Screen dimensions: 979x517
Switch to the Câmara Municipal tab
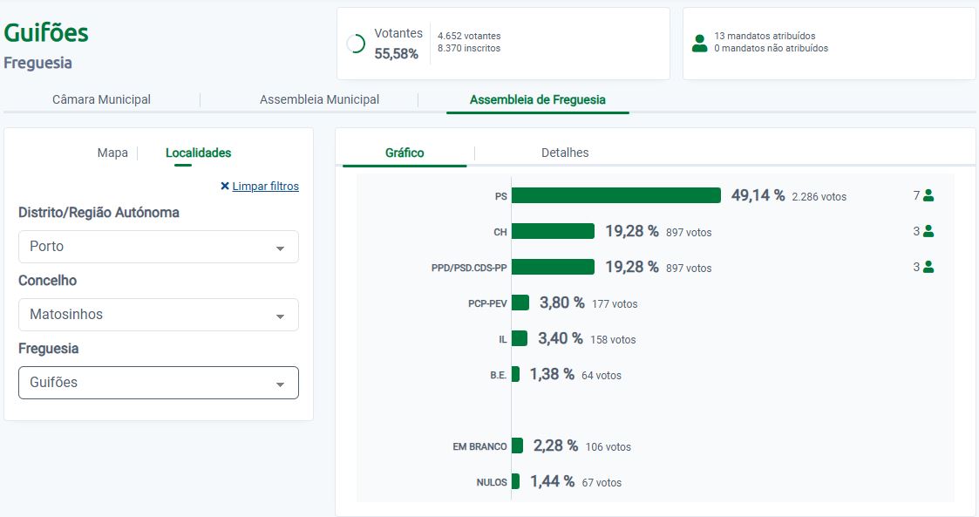(x=101, y=99)
